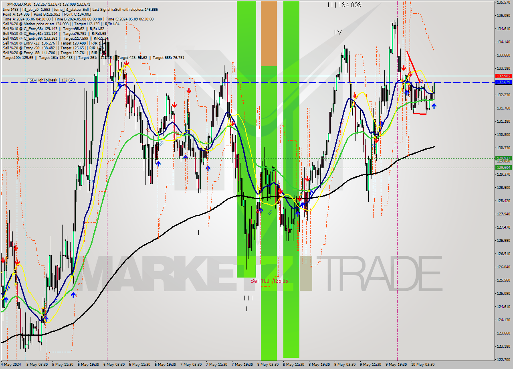Click the 131.760 price axis value
Image resolution: width=513 pixels, height=369 pixels.
[x=503, y=108]
